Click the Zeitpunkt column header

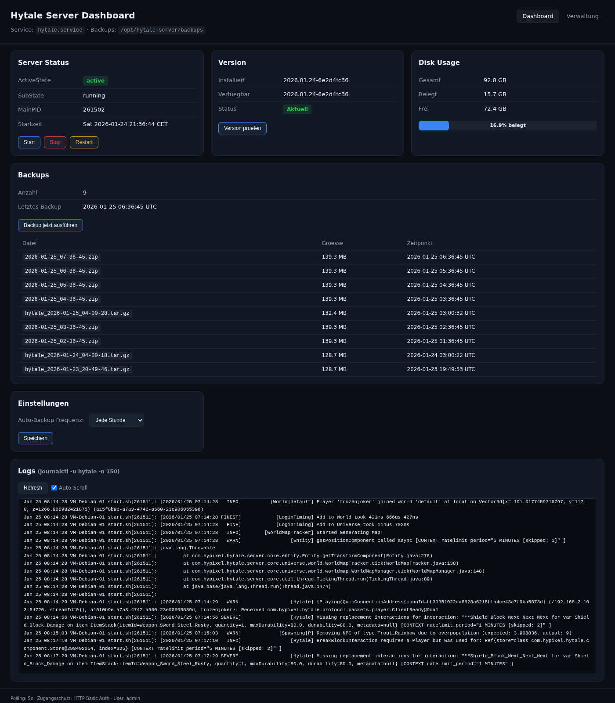coord(420,243)
